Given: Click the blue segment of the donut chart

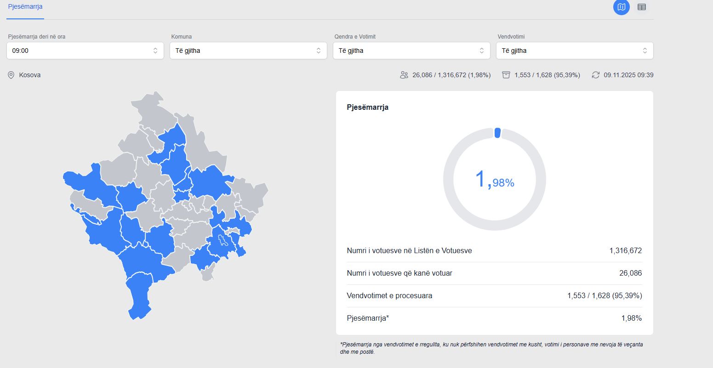Looking at the screenshot, I should (x=497, y=133).
